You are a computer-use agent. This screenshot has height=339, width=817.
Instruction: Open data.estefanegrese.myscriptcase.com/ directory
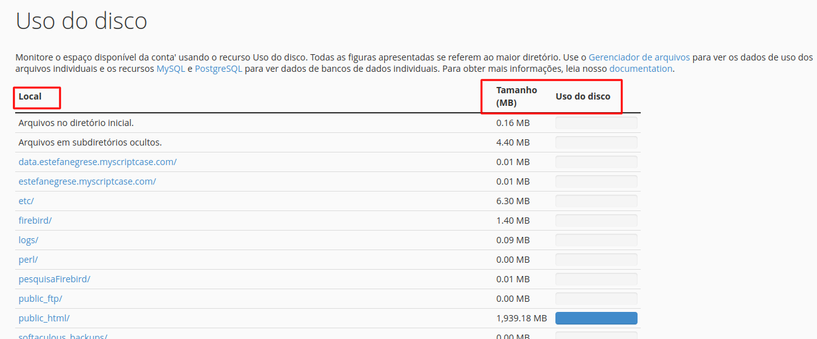tap(97, 162)
